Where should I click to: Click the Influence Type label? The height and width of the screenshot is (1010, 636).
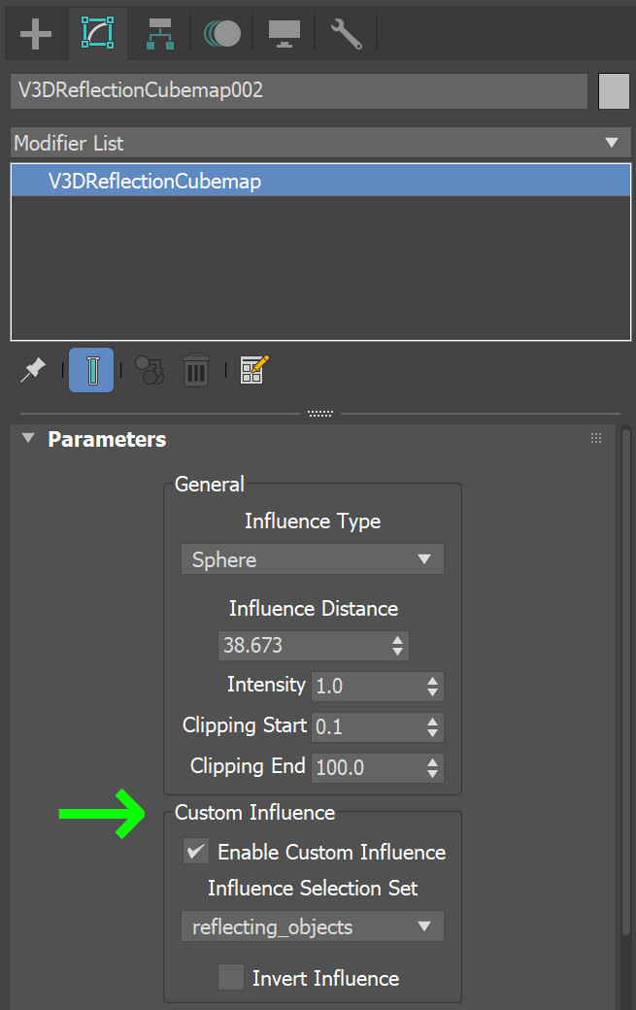(313, 522)
